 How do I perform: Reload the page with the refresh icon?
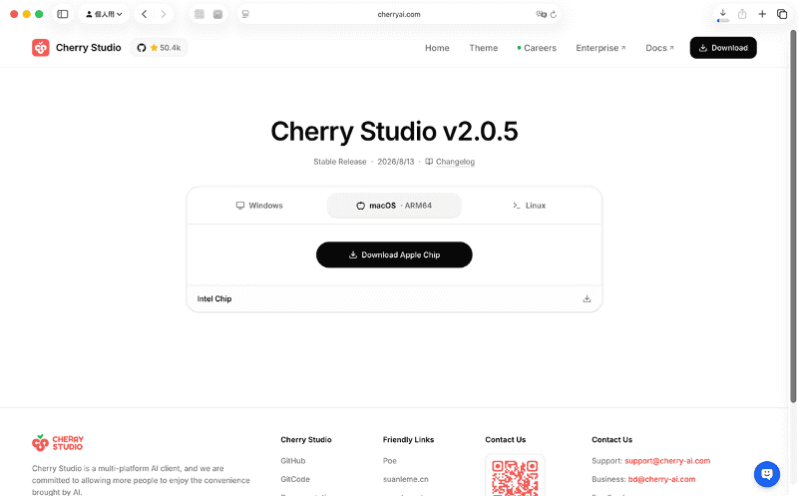click(x=554, y=14)
